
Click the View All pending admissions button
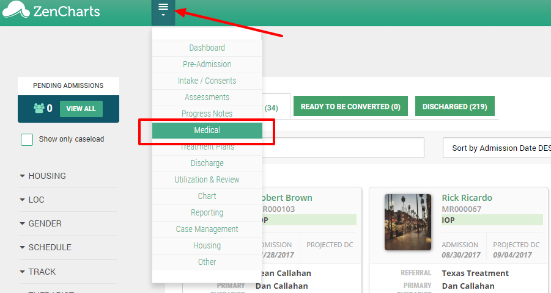click(x=81, y=109)
